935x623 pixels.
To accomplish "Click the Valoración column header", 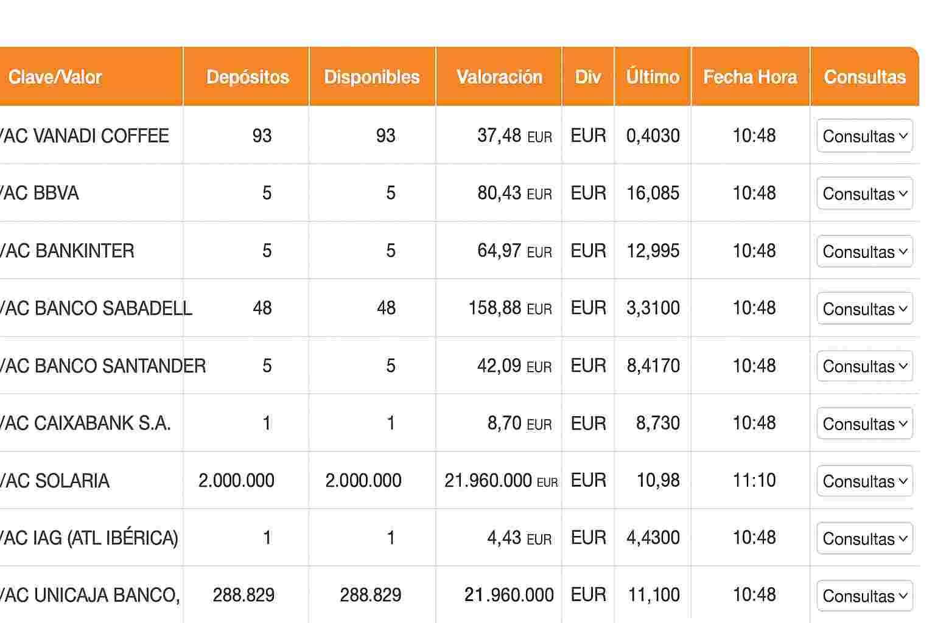I will tap(499, 77).
